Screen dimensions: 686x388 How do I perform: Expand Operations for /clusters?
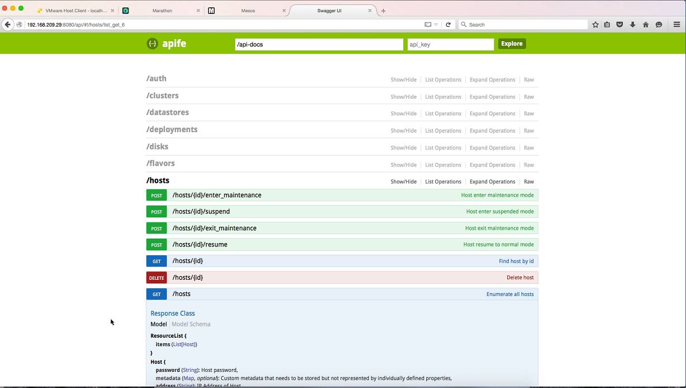pos(492,97)
